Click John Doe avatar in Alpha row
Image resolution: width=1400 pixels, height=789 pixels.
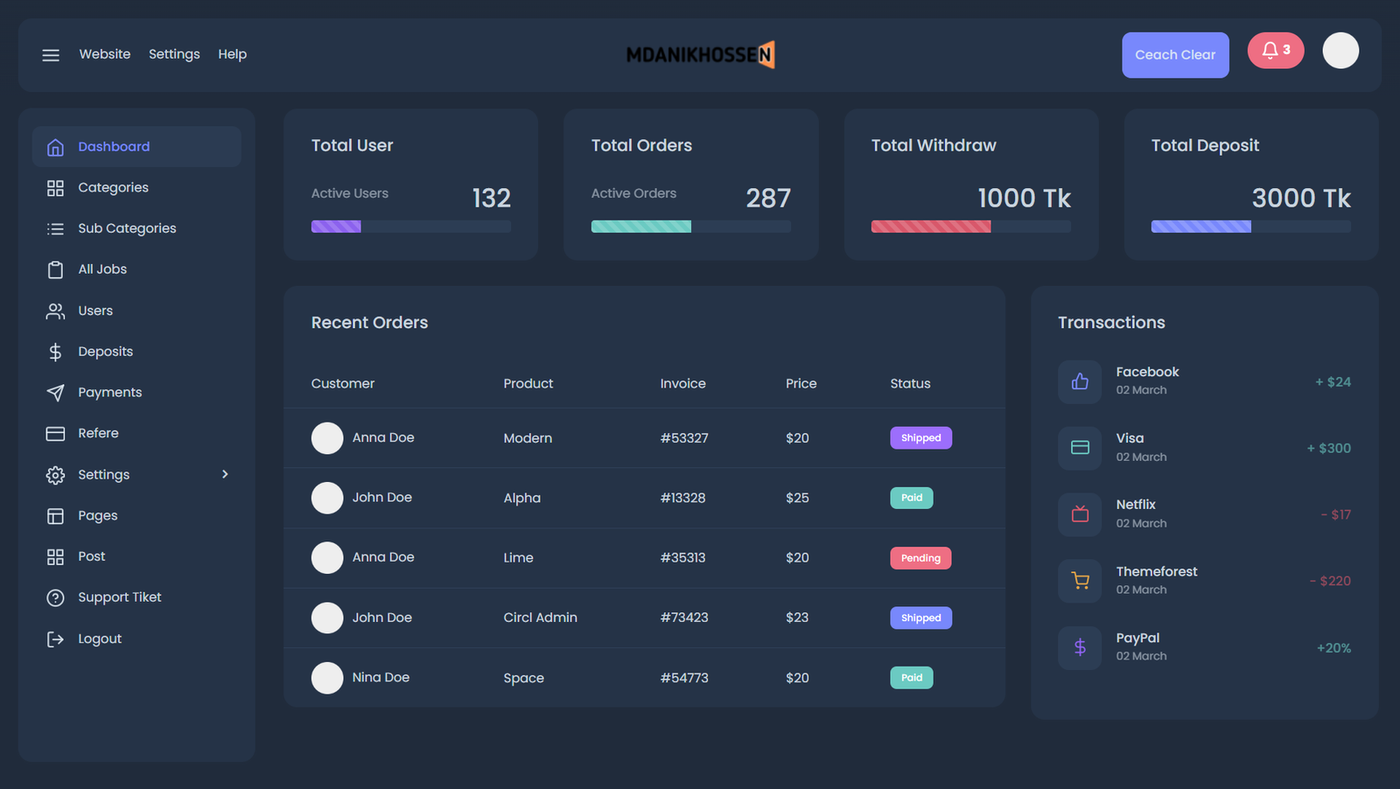(327, 498)
